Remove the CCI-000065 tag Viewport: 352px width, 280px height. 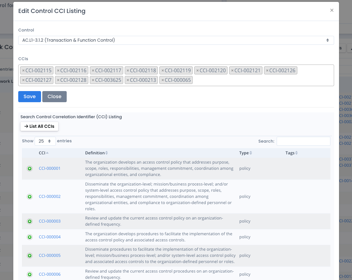tap(162, 80)
